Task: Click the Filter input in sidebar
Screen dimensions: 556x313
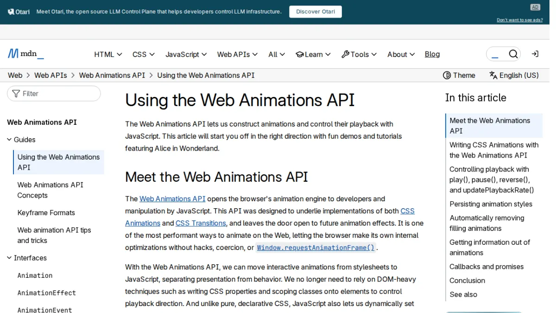Action: point(54,94)
